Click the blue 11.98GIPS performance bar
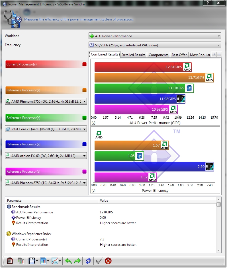227x268 pixels. tap(140, 99)
